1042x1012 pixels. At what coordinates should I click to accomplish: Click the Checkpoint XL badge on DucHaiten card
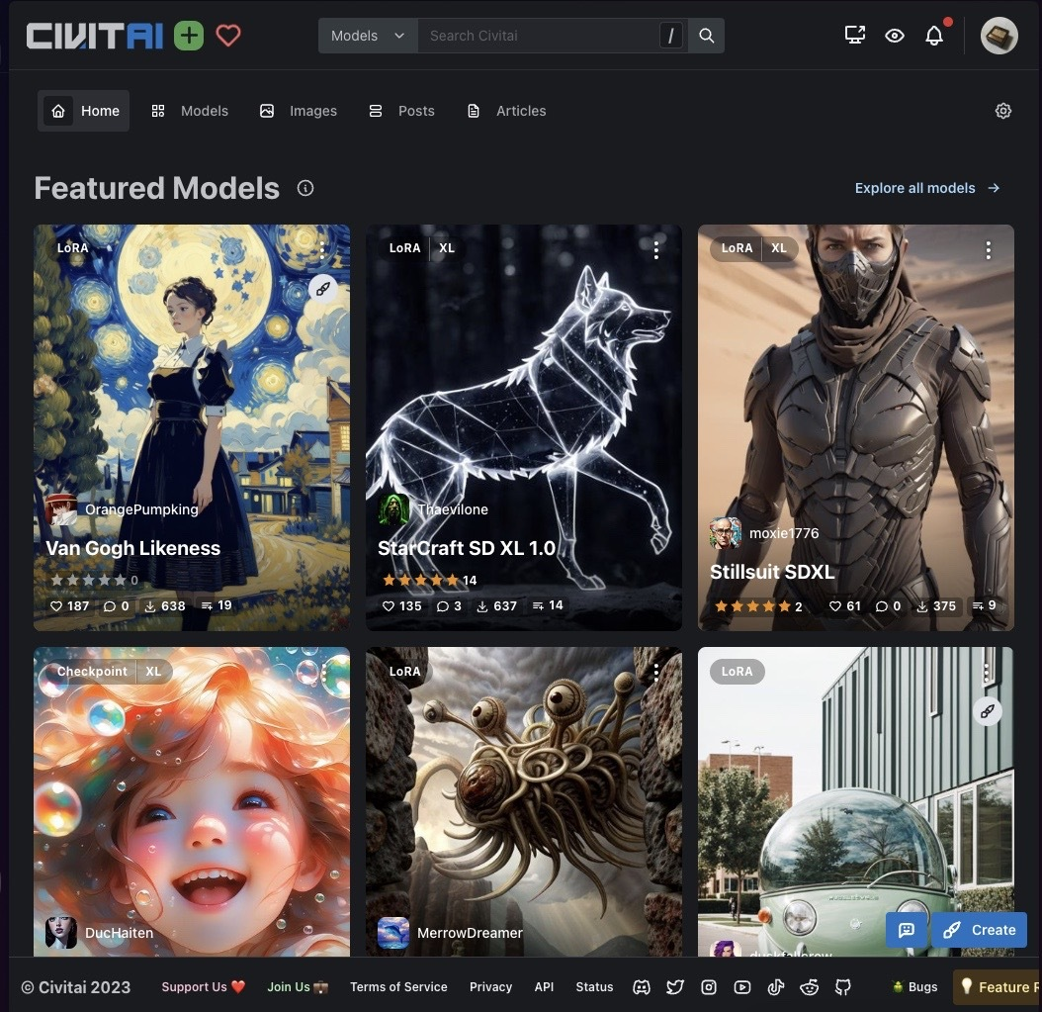tap(109, 672)
